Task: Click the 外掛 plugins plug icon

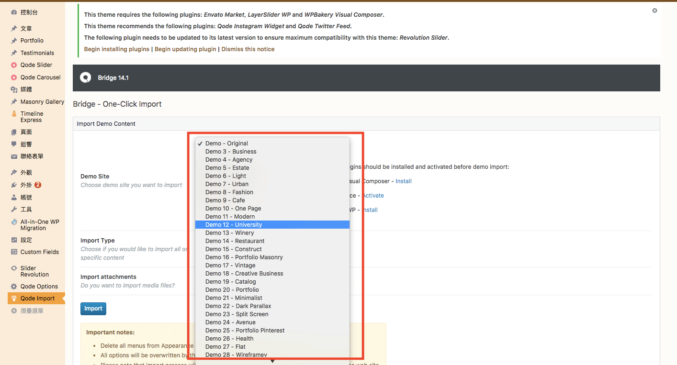Action: [14, 185]
